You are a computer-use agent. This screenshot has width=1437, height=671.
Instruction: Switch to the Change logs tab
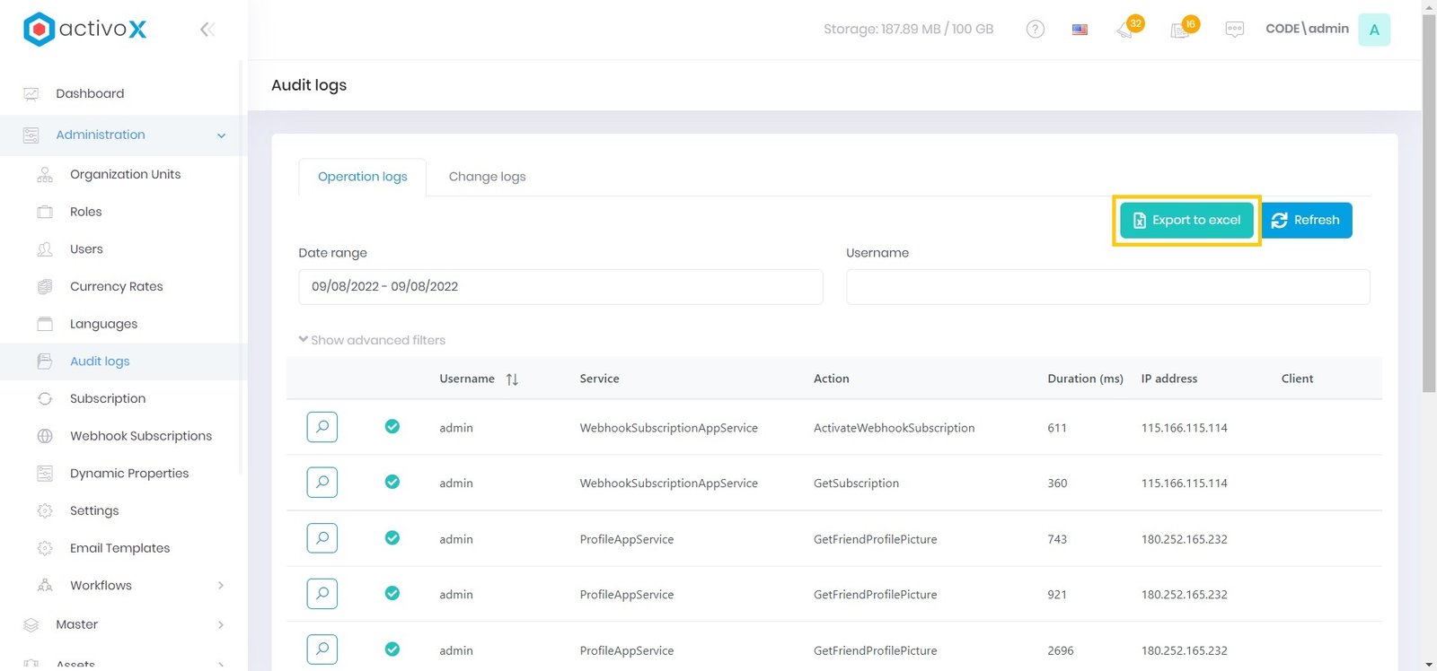tap(487, 177)
